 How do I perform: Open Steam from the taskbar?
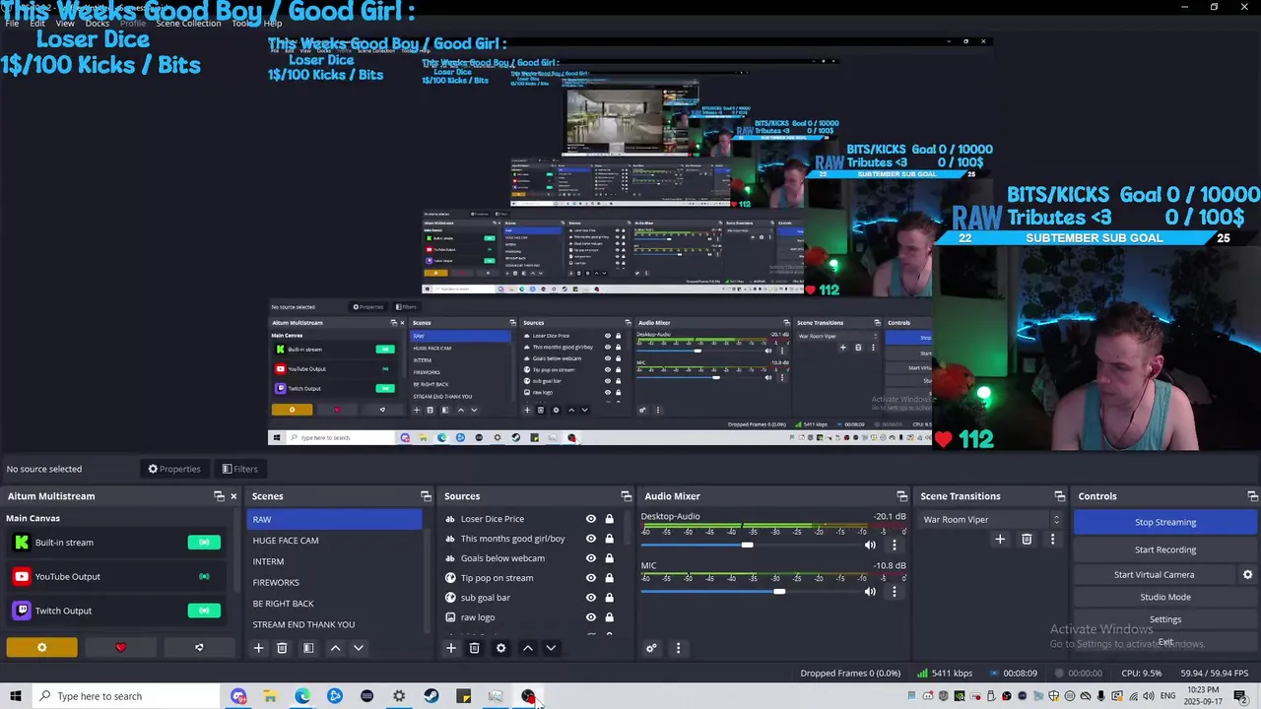(431, 696)
